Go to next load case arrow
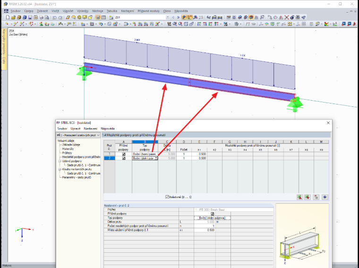This screenshot has height=268, width=359. 179,17
